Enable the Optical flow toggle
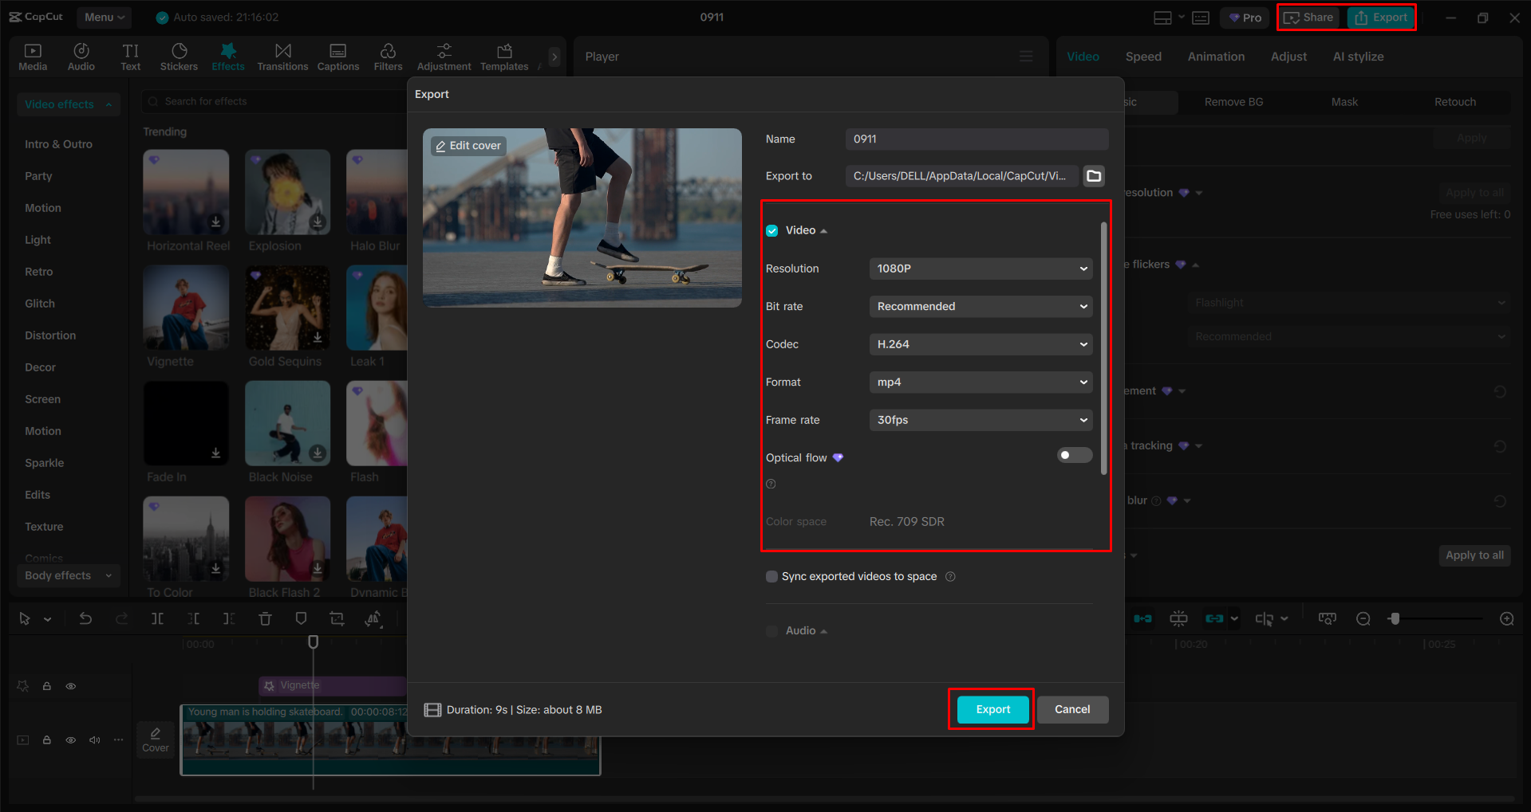Viewport: 1531px width, 812px height. [x=1074, y=455]
